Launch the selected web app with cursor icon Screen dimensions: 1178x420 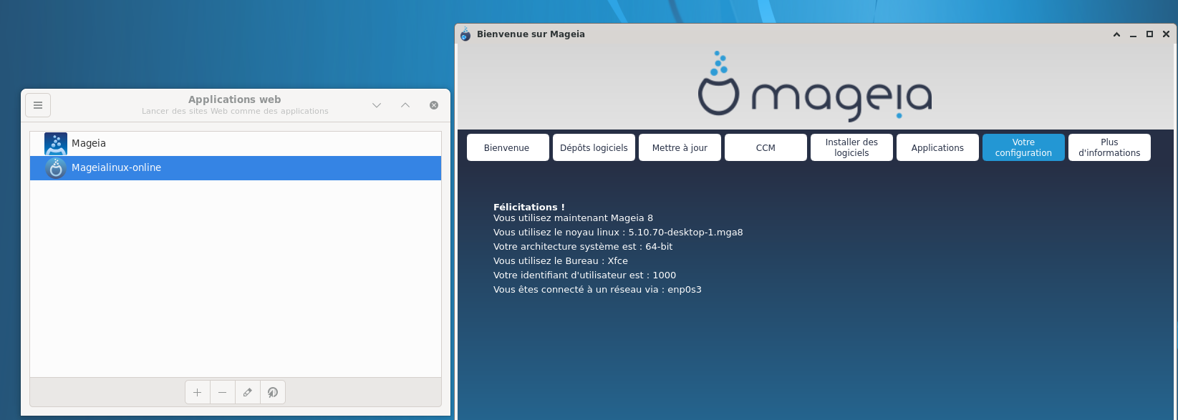pyautogui.click(x=273, y=392)
